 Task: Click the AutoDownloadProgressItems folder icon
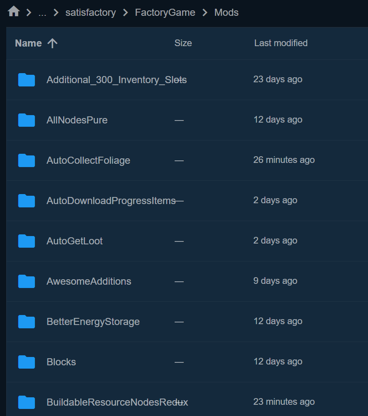pyautogui.click(x=27, y=201)
